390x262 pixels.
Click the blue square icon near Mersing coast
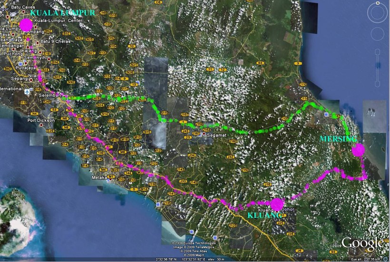tap(326, 115)
